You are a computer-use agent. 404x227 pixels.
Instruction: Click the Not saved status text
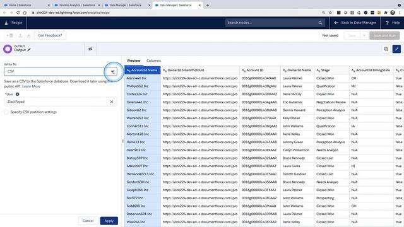330,35
